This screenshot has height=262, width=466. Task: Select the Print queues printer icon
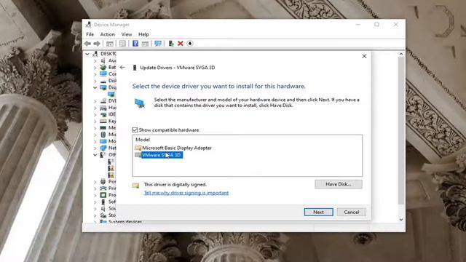(x=103, y=188)
